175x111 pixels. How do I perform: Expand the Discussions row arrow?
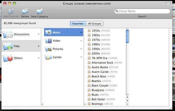point(39,34)
